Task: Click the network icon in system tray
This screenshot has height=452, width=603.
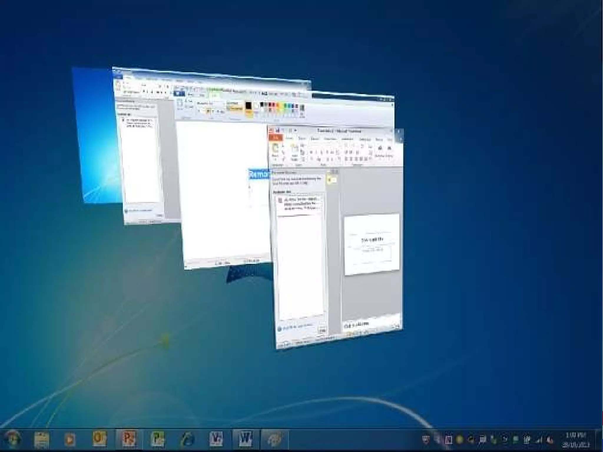Action: [x=539, y=441]
